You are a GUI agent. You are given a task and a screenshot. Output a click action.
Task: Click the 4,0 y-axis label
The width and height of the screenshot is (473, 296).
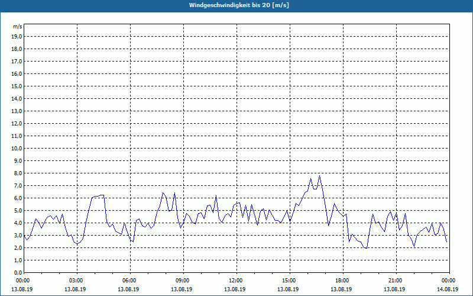pyautogui.click(x=18, y=223)
